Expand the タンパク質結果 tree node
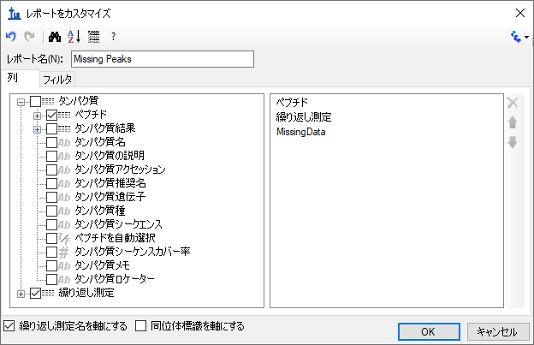The height and width of the screenshot is (345, 534). point(37,129)
